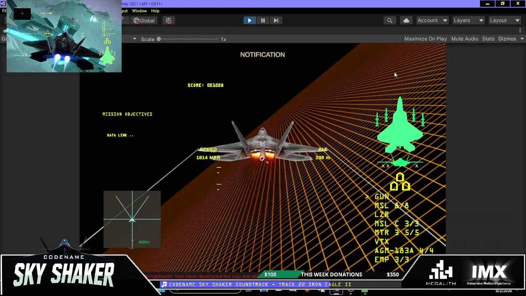526x296 pixels.
Task: Select the VTX weapon entry
Action: coord(382,242)
